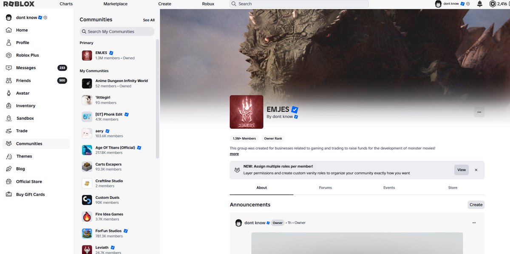Click the Friends count badge 500
Image resolution: width=510 pixels, height=254 pixels.
(x=62, y=80)
